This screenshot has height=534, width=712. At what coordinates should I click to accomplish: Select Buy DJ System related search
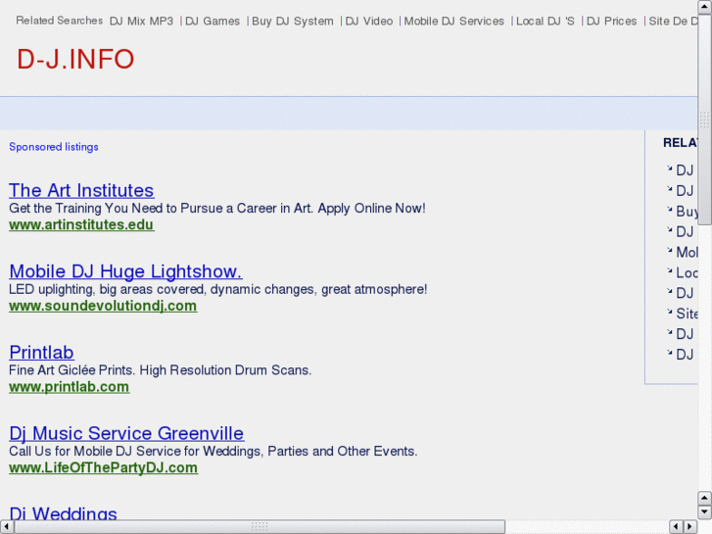coord(293,21)
